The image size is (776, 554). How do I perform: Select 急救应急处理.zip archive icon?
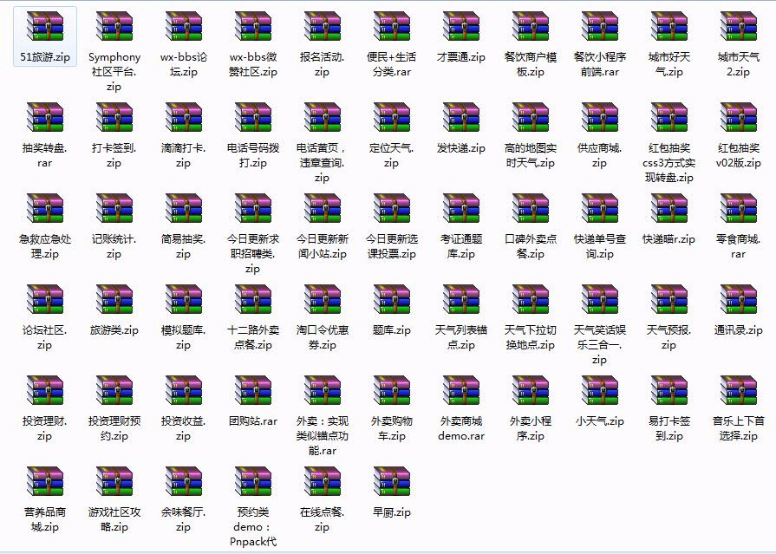click(x=45, y=208)
